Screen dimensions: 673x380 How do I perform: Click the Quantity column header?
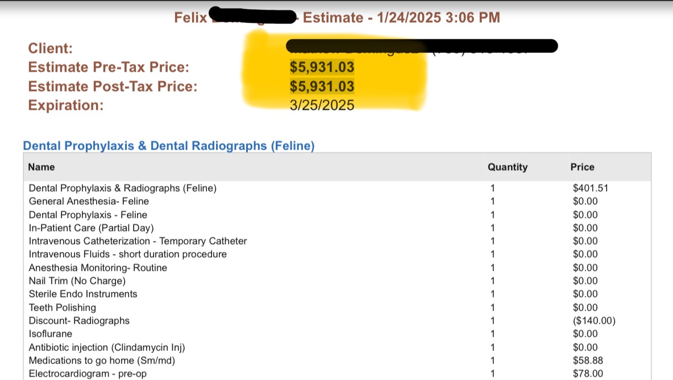tap(508, 167)
